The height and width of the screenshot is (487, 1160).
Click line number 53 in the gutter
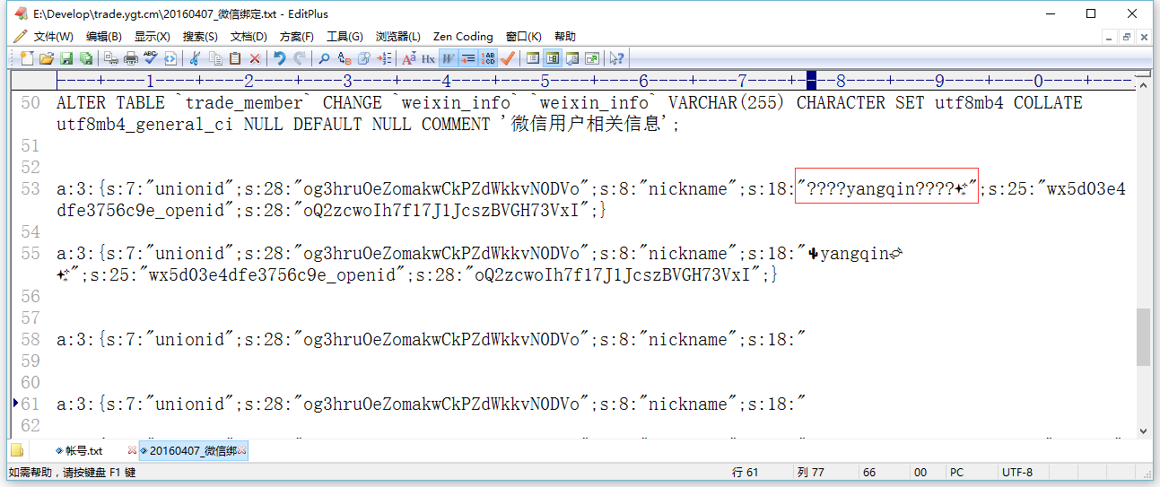coord(31,189)
